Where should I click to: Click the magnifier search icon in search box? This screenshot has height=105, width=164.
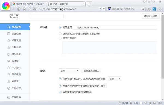(x=143, y=9)
